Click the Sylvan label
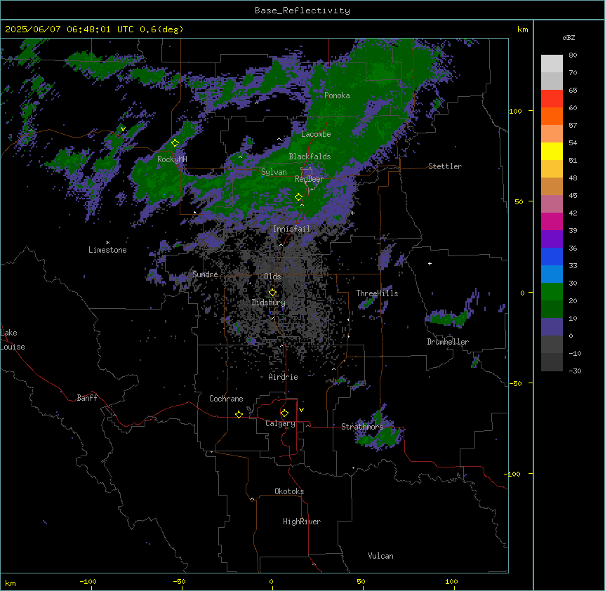Viewport: 605px width, 591px height. point(274,172)
